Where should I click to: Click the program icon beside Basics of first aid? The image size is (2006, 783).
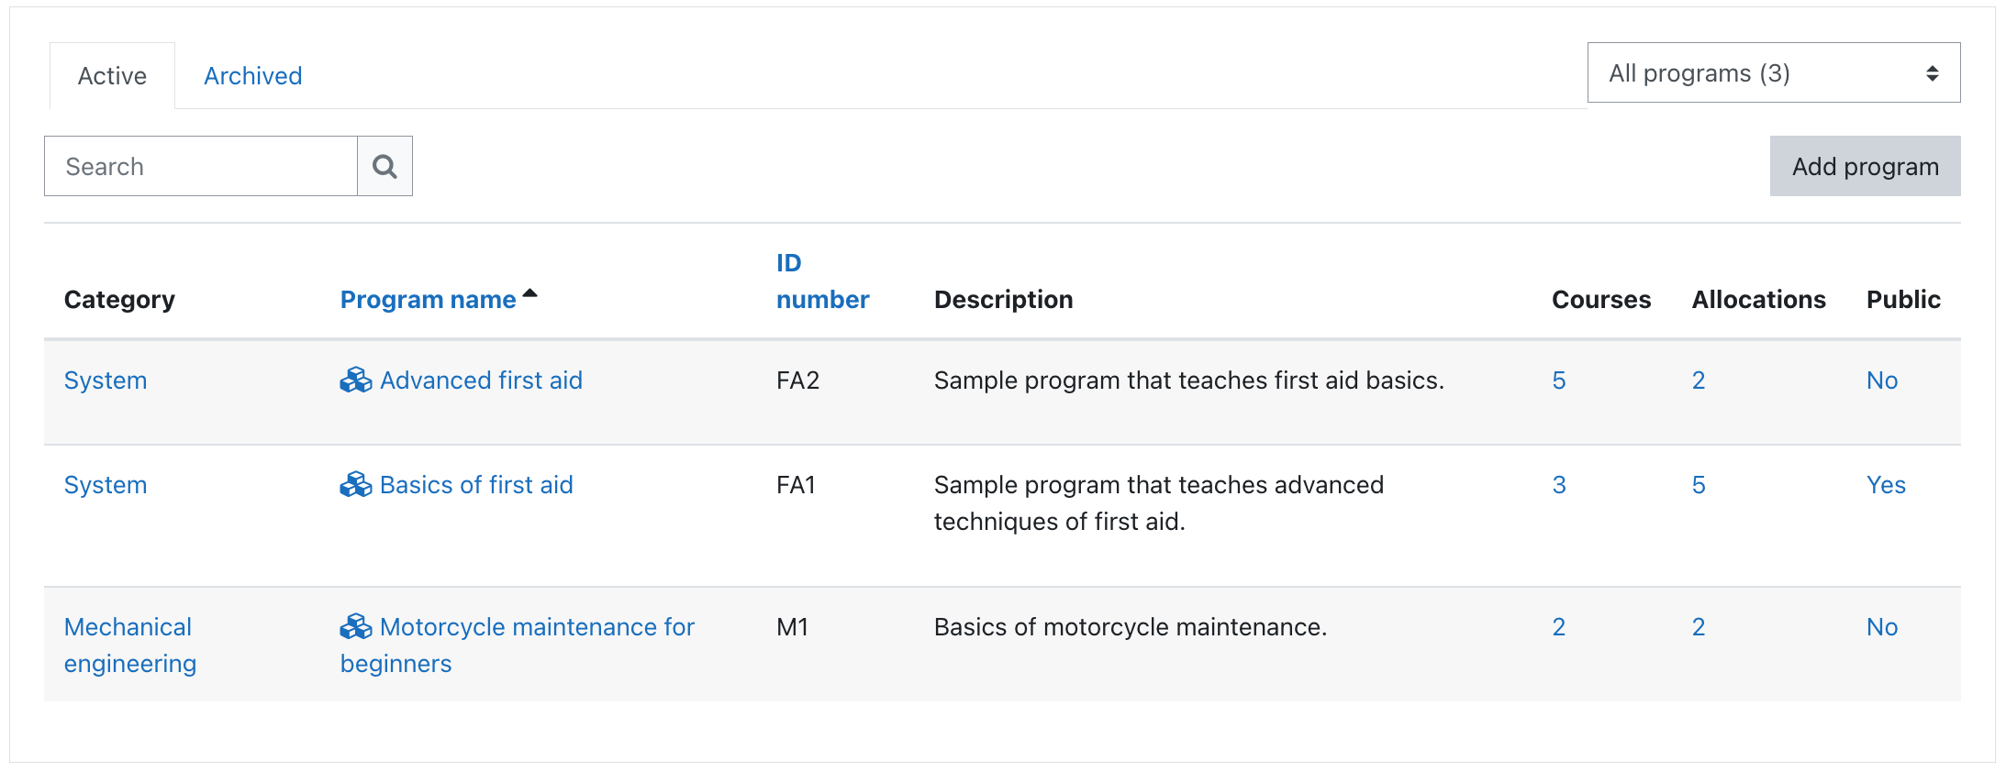click(355, 484)
